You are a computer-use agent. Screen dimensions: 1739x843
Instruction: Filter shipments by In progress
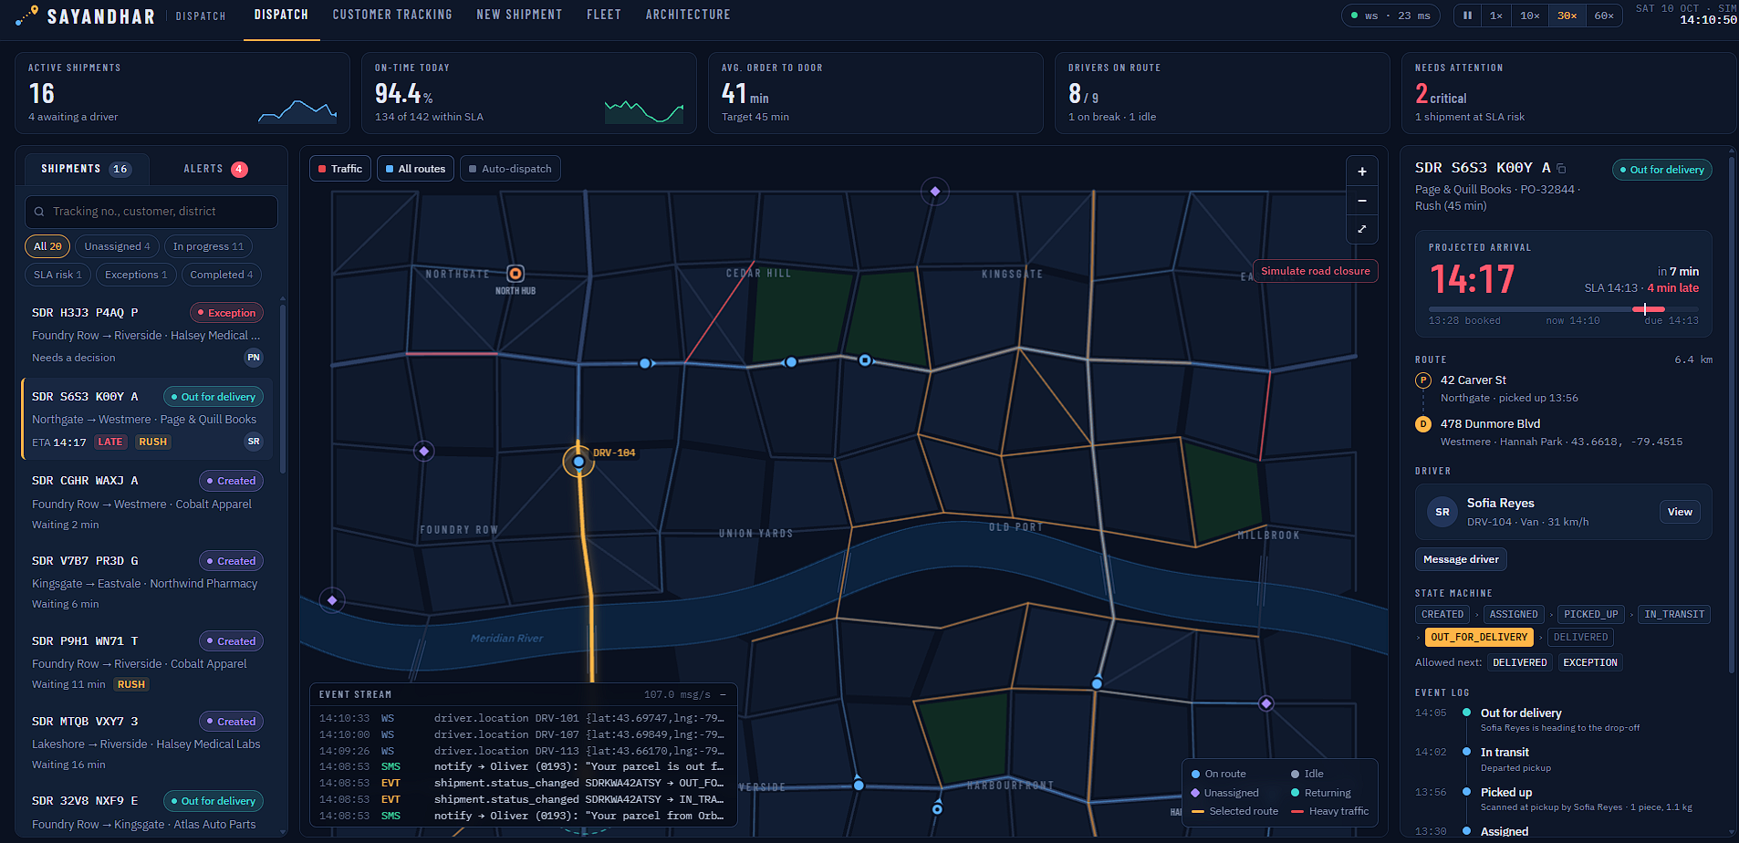(208, 246)
